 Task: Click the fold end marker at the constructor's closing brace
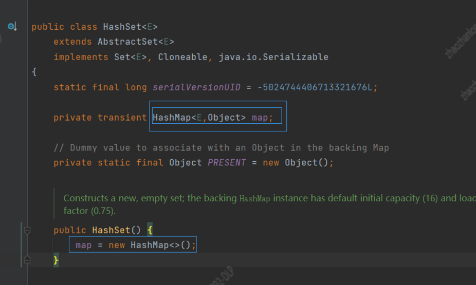27,260
